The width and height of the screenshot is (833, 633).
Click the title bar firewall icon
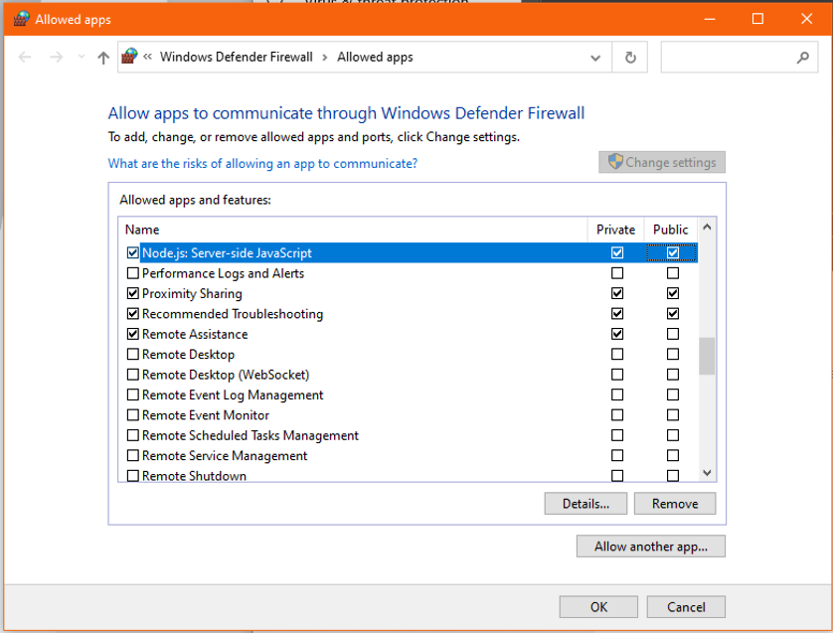pyautogui.click(x=21, y=19)
